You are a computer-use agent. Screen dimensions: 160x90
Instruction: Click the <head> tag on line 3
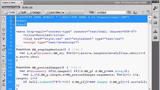[x=21, y=24]
